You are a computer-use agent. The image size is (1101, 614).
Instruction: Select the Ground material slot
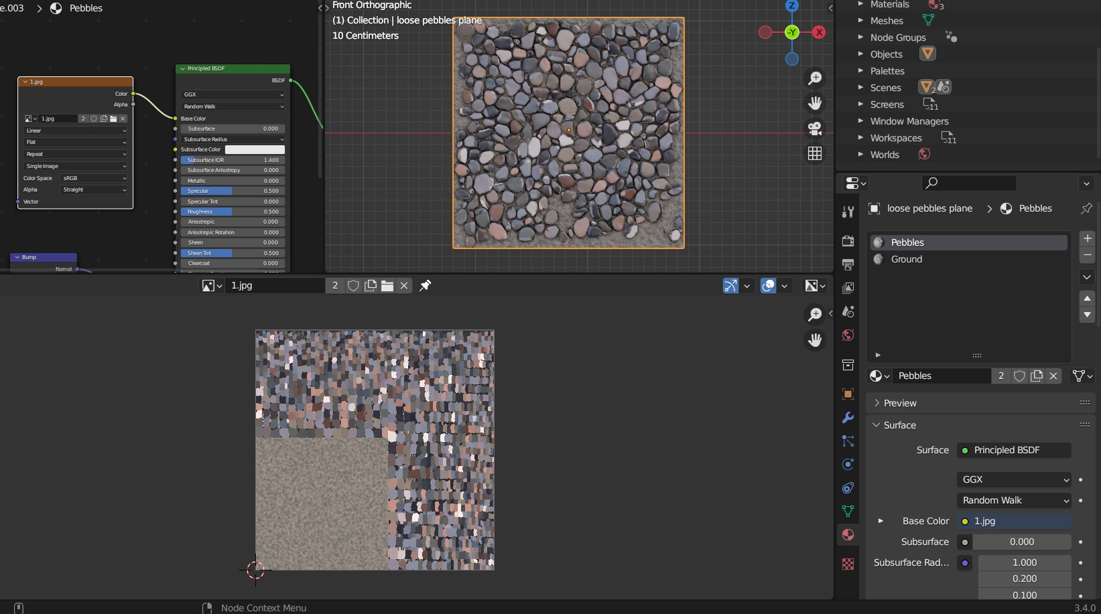pos(968,259)
